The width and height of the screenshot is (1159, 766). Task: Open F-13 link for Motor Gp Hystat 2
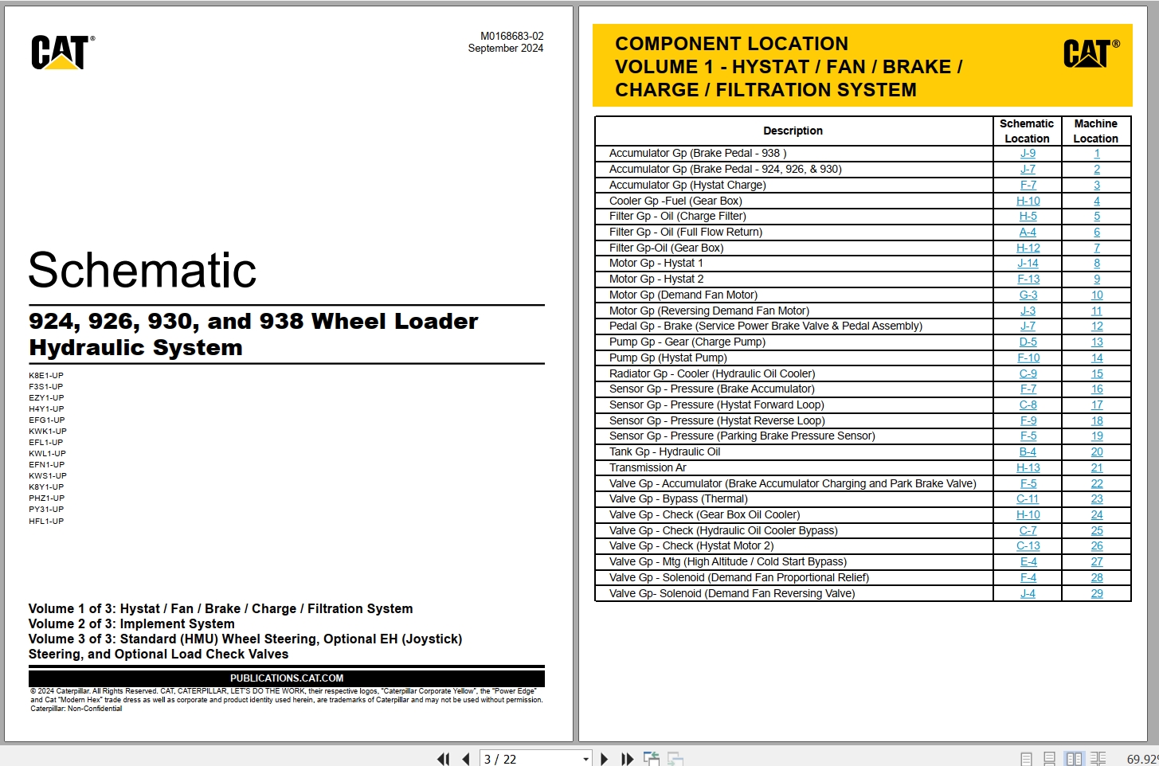point(1028,279)
